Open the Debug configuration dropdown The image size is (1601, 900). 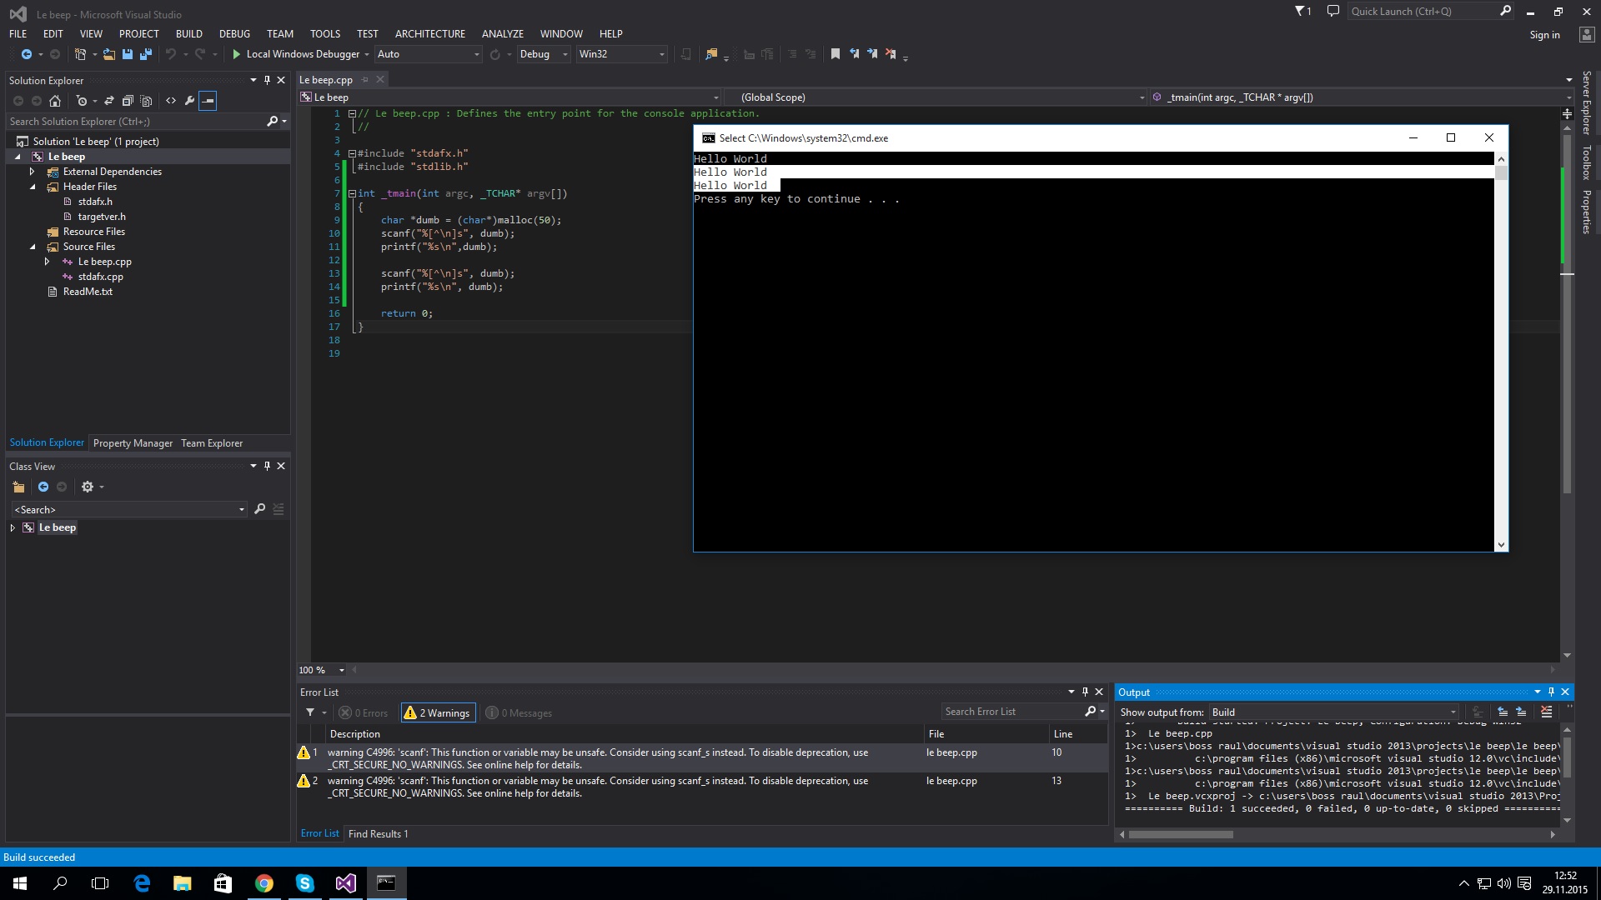pos(543,54)
